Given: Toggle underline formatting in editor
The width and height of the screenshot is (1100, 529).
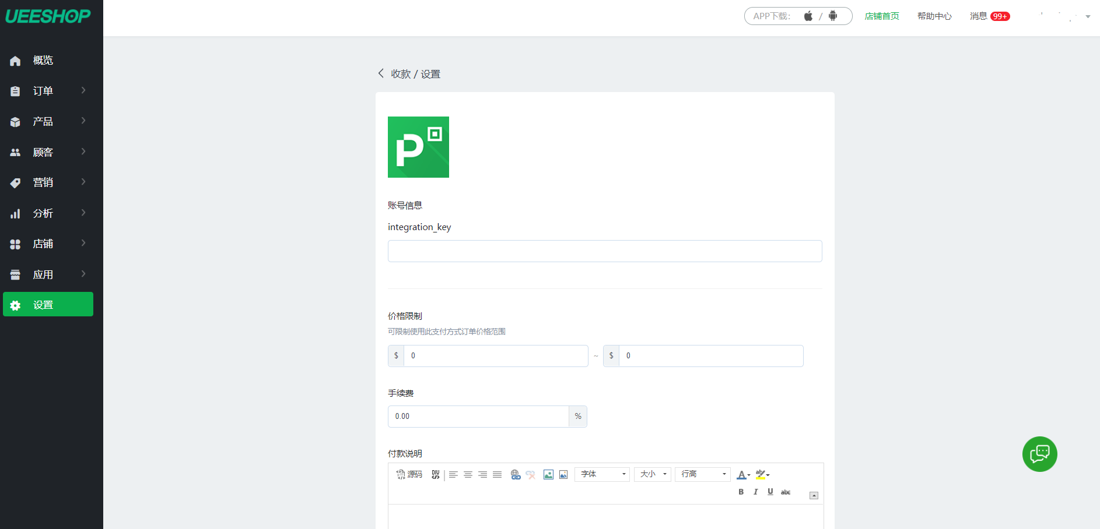Looking at the screenshot, I should tap(770, 492).
